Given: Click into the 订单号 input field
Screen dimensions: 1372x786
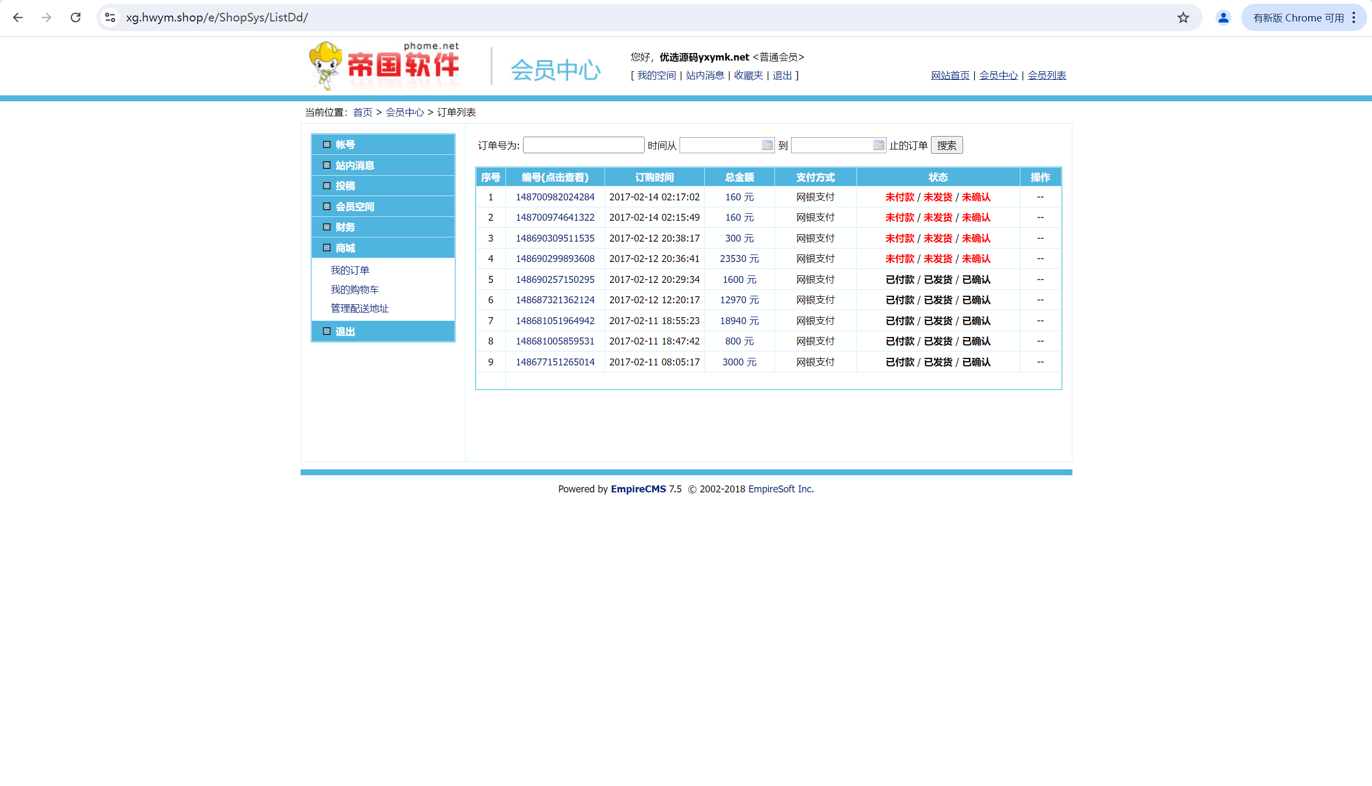Looking at the screenshot, I should (583, 145).
